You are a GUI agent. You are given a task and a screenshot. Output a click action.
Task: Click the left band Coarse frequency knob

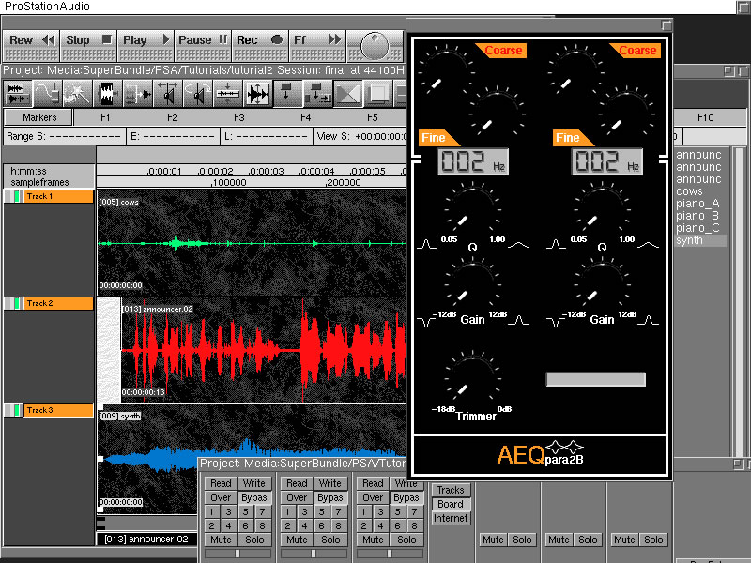[446, 72]
